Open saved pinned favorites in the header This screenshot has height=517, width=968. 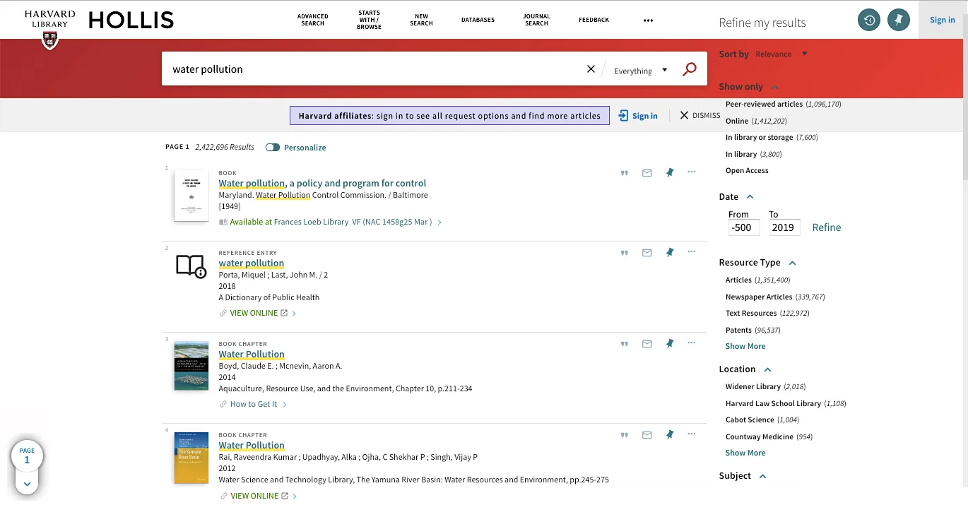(x=899, y=20)
